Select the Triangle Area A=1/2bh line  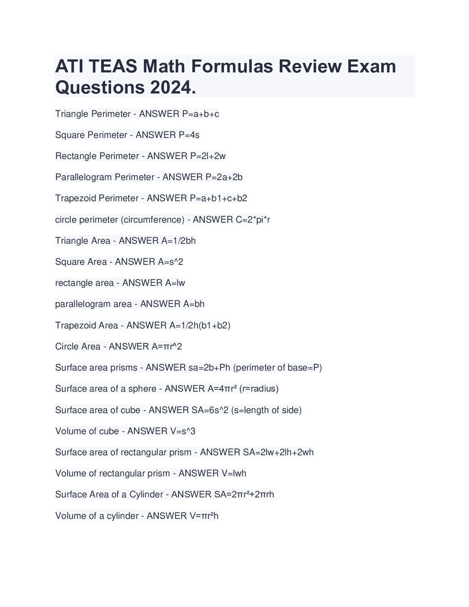click(126, 241)
